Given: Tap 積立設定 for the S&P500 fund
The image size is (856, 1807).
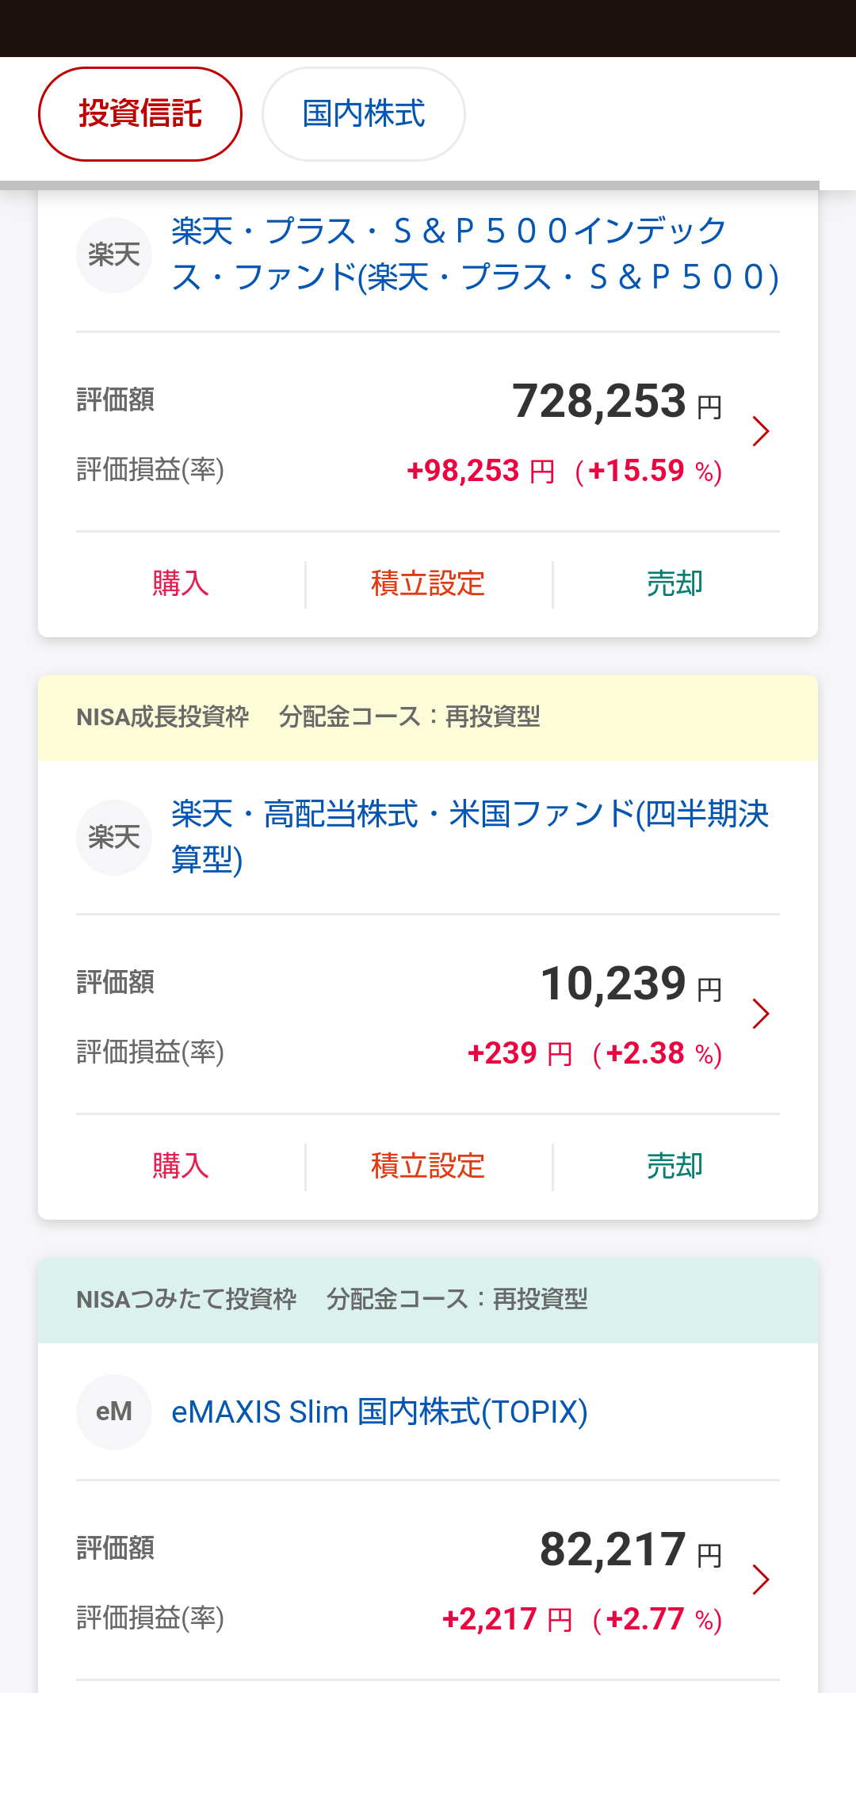Looking at the screenshot, I should point(428,584).
